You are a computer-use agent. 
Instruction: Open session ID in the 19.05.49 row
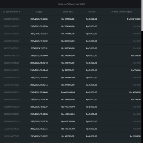[11, 55]
